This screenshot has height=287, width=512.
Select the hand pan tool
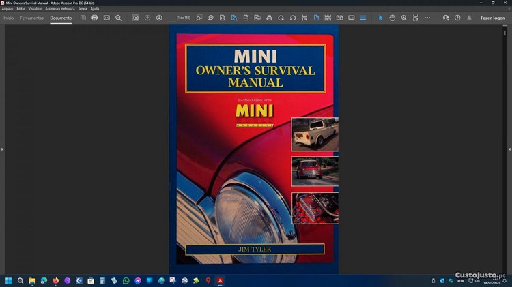click(393, 18)
